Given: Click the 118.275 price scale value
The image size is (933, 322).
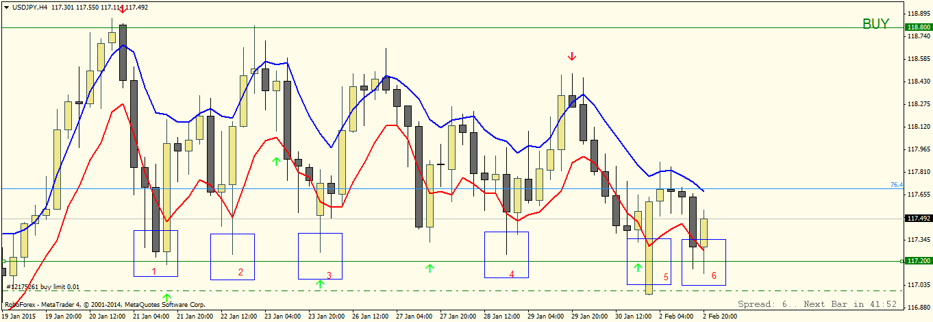Looking at the screenshot, I should coord(918,104).
